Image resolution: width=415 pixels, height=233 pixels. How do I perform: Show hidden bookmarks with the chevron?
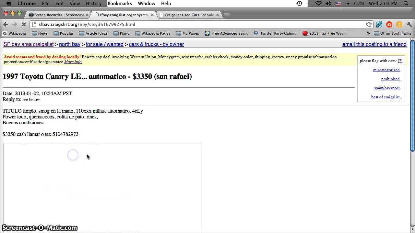(368, 33)
